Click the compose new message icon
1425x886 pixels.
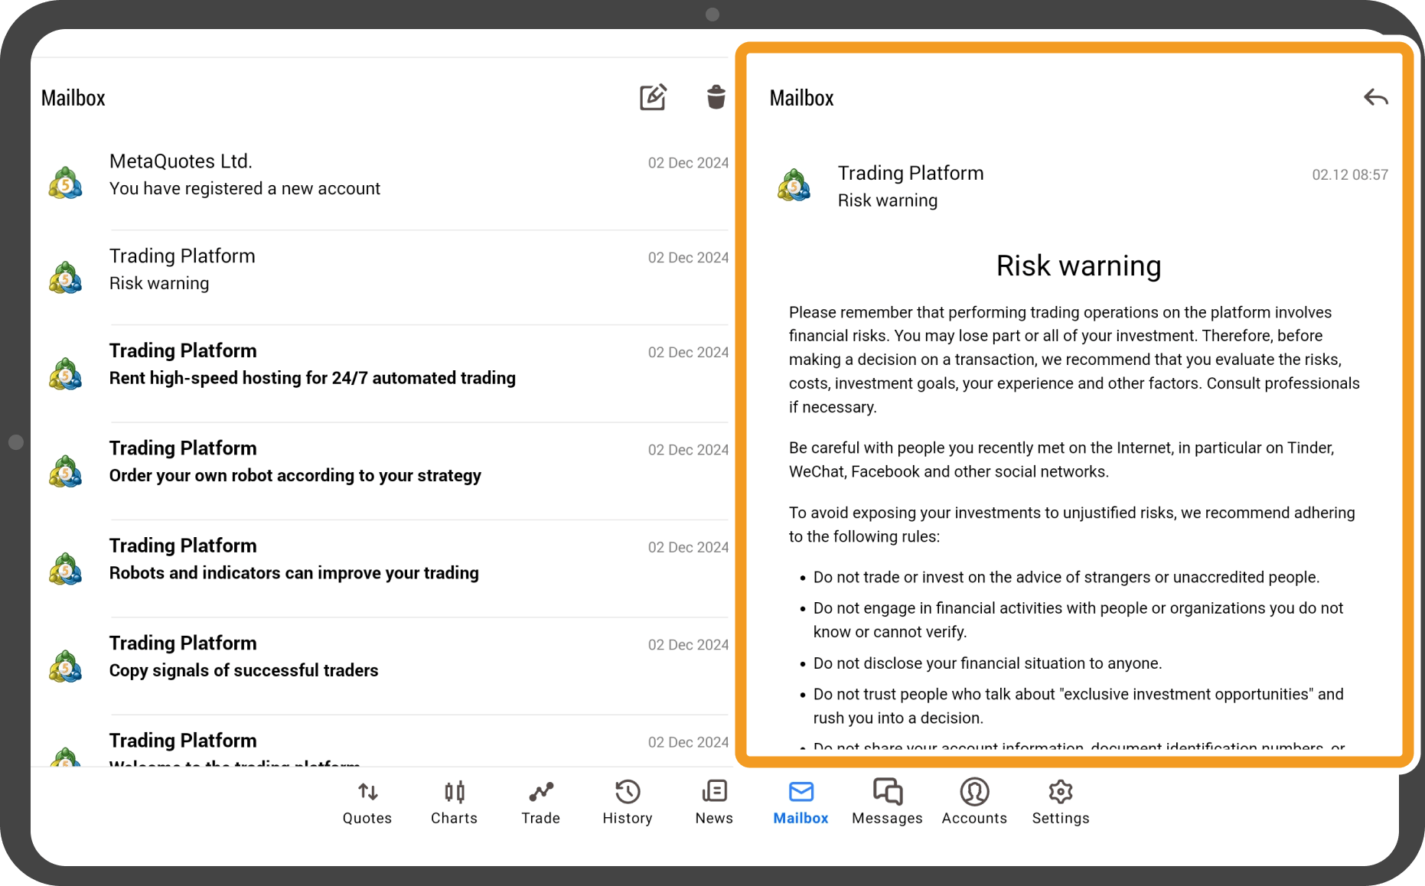(x=653, y=97)
